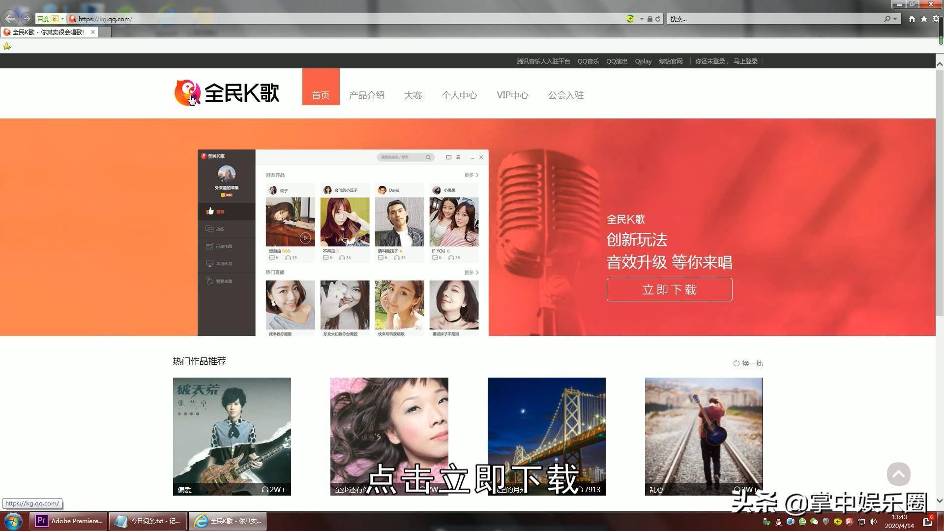Click the scroll-to-top round arrow button

pos(898,474)
